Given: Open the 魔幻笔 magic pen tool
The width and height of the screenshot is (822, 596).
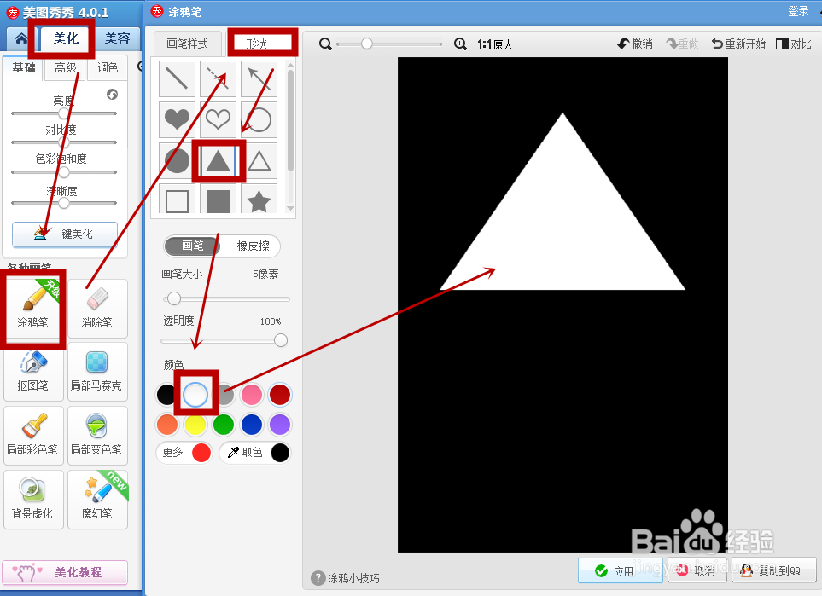Looking at the screenshot, I should 97,500.
